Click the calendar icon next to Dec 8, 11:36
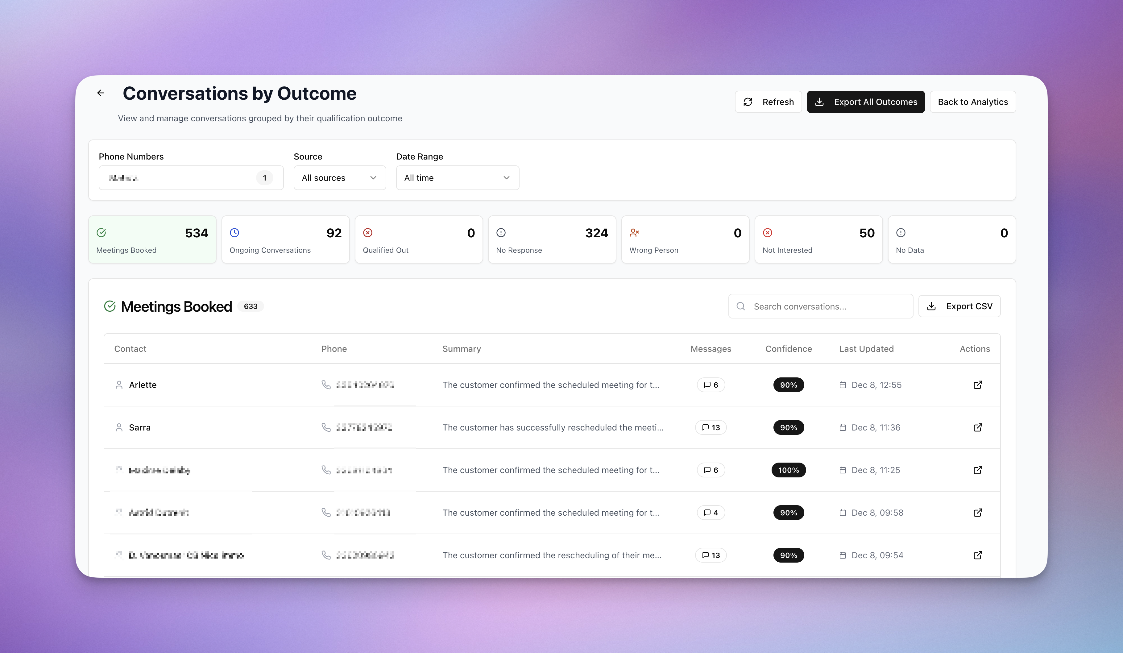The image size is (1123, 653). (x=842, y=427)
